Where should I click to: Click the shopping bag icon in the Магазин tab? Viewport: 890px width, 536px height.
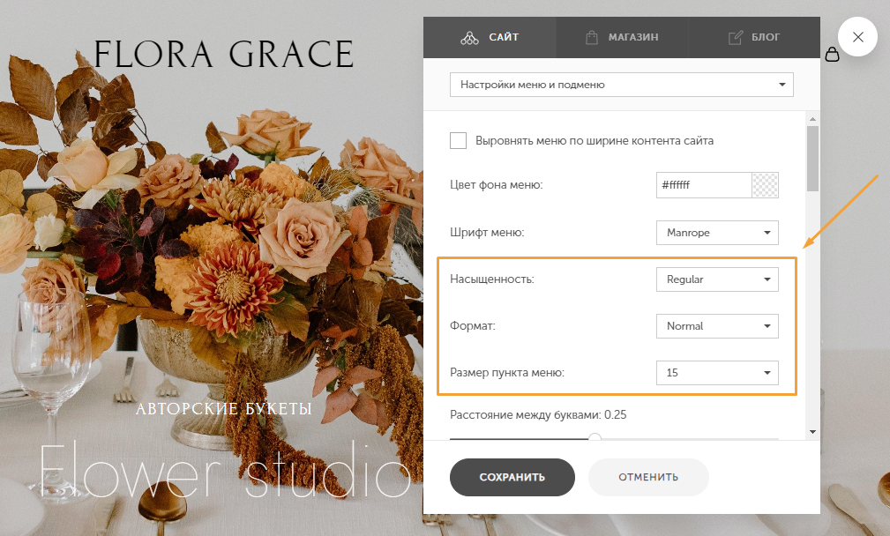pos(592,37)
